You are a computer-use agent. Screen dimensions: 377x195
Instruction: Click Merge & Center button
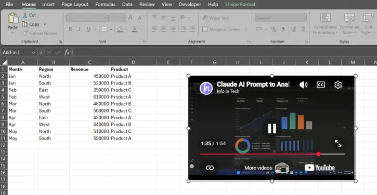click(x=221, y=30)
